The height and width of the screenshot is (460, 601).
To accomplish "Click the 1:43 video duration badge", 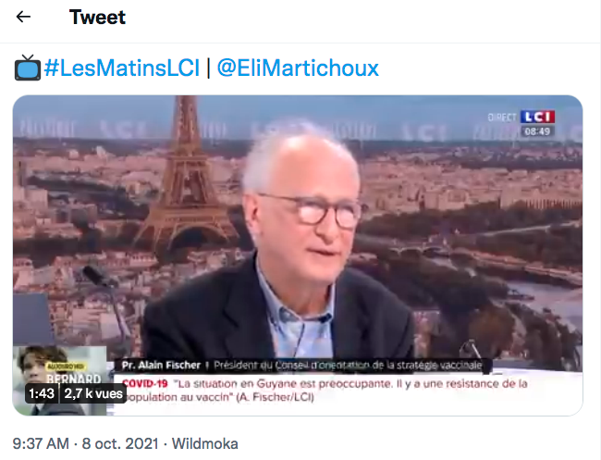I will (42, 393).
